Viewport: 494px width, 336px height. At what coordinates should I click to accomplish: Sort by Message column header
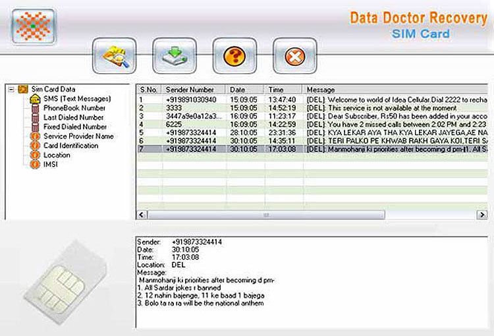[x=395, y=90]
